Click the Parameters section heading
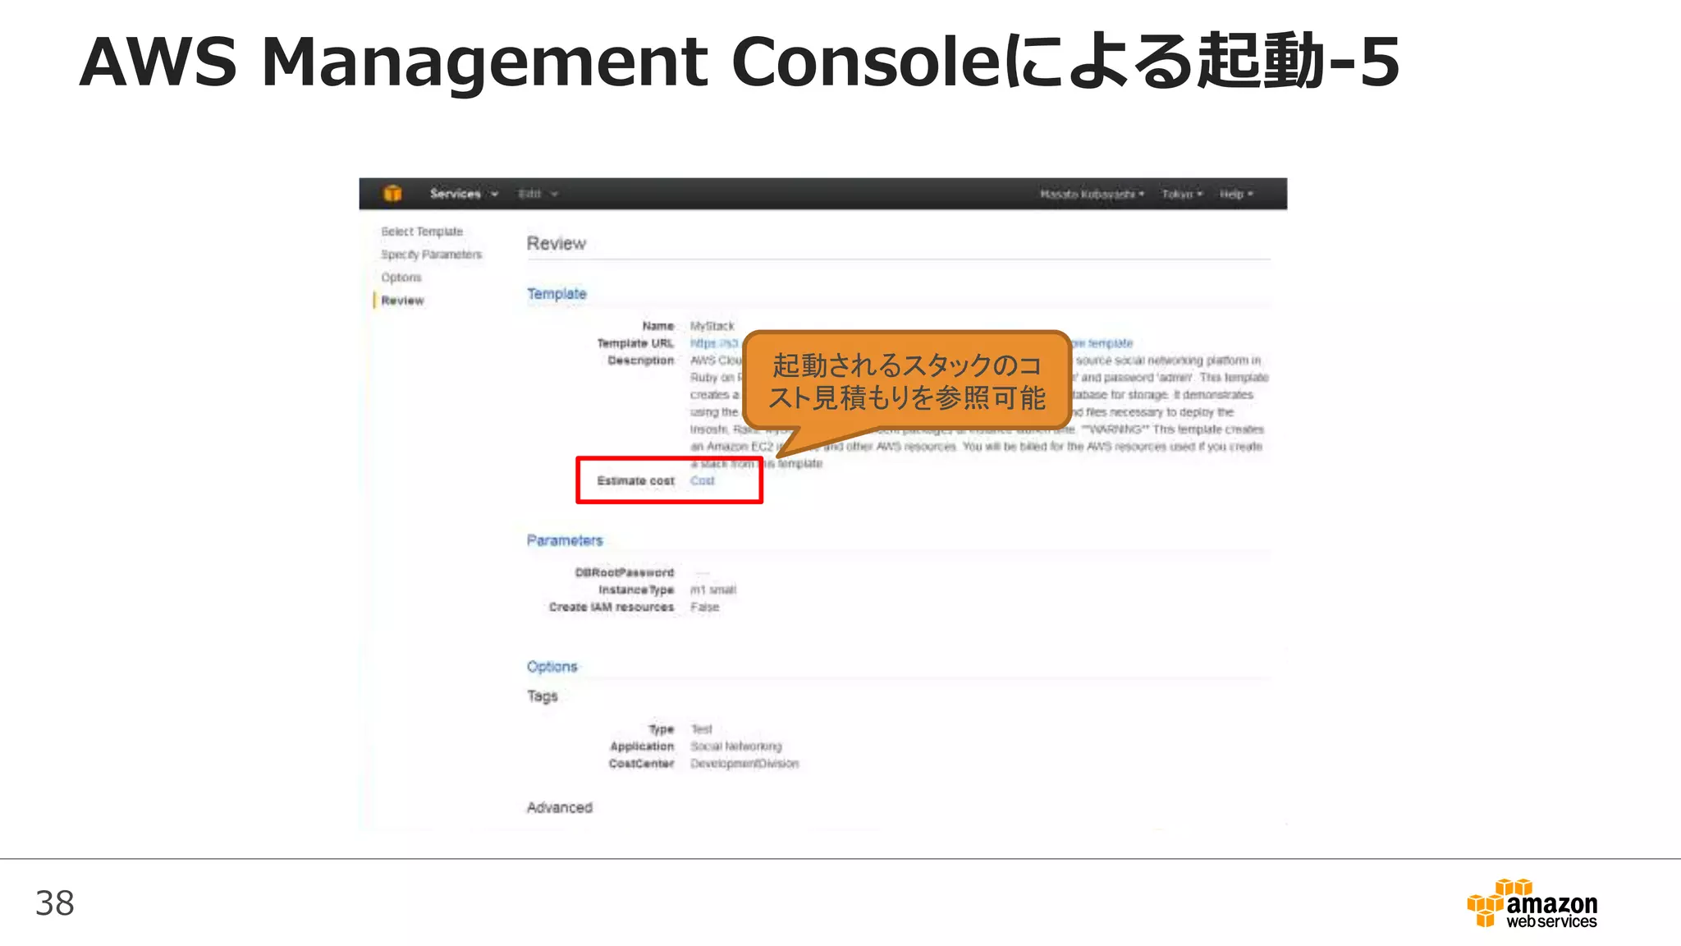Screen dimensions: 1681x946 (565, 540)
